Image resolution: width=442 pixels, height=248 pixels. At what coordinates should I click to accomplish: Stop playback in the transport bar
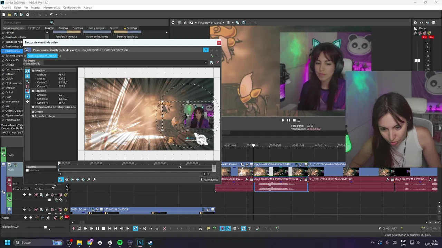[103, 228]
